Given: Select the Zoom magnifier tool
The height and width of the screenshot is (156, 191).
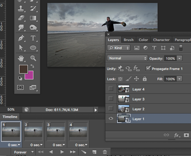Looking at the screenshot, I should point(33,58).
